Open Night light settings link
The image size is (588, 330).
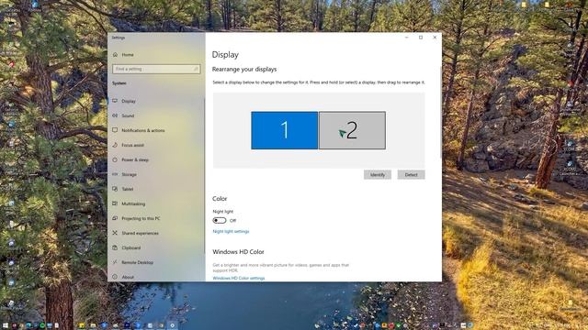click(231, 232)
